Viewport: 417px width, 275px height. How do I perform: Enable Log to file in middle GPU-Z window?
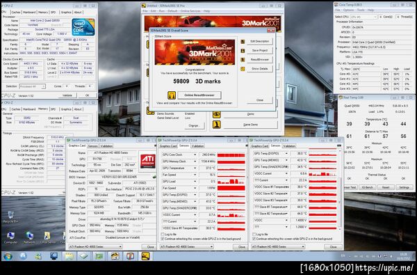click(163, 234)
